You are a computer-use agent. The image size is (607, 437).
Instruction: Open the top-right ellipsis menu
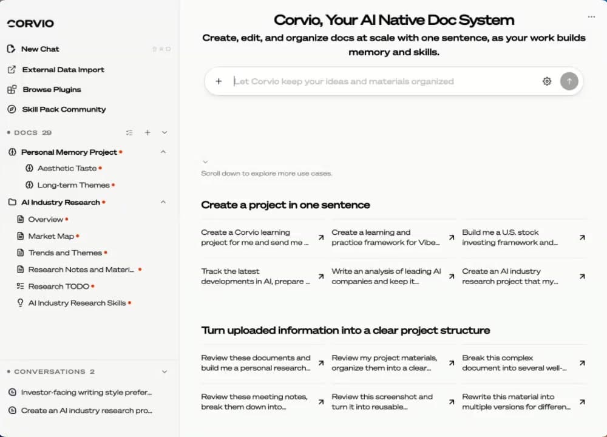(591, 18)
